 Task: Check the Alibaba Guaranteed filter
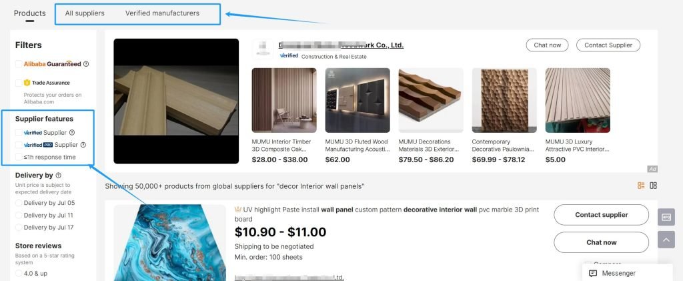pos(18,64)
